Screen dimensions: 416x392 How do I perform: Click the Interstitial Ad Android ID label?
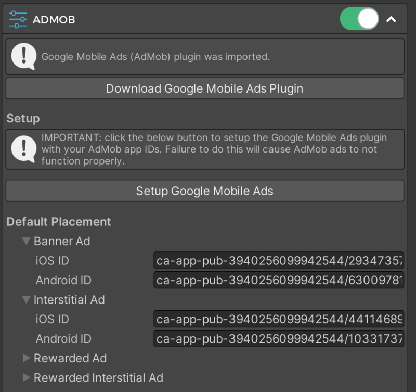point(63,338)
